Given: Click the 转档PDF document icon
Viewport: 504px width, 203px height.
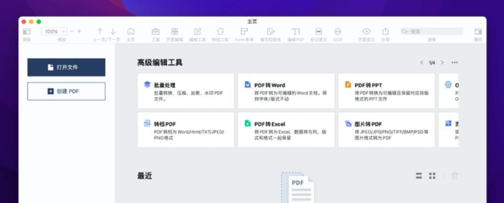Looking at the screenshot, I should [x=147, y=123].
